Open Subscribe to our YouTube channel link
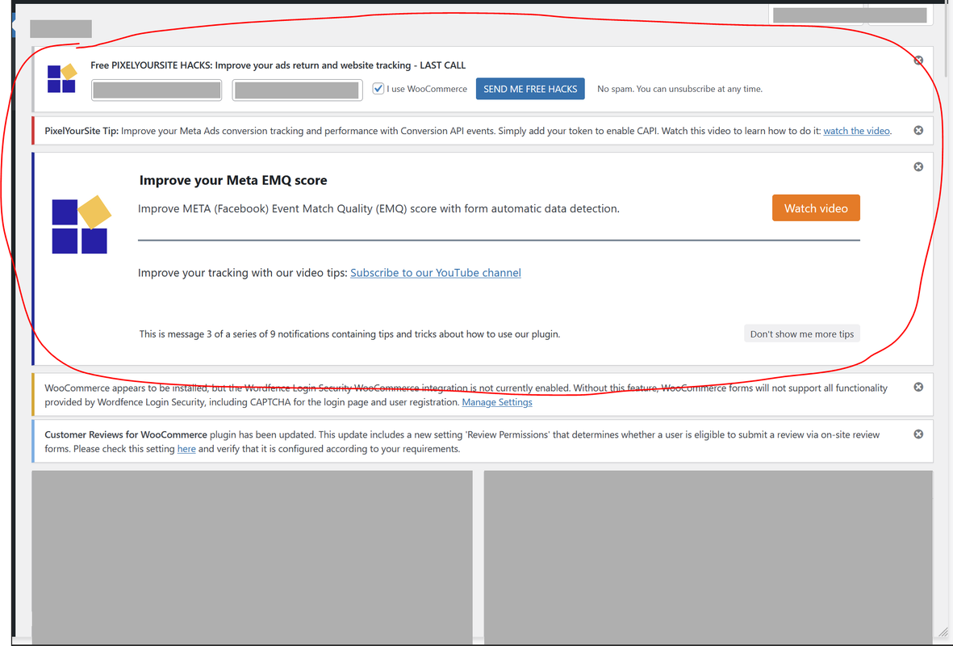Image resolution: width=953 pixels, height=646 pixels. coord(435,272)
